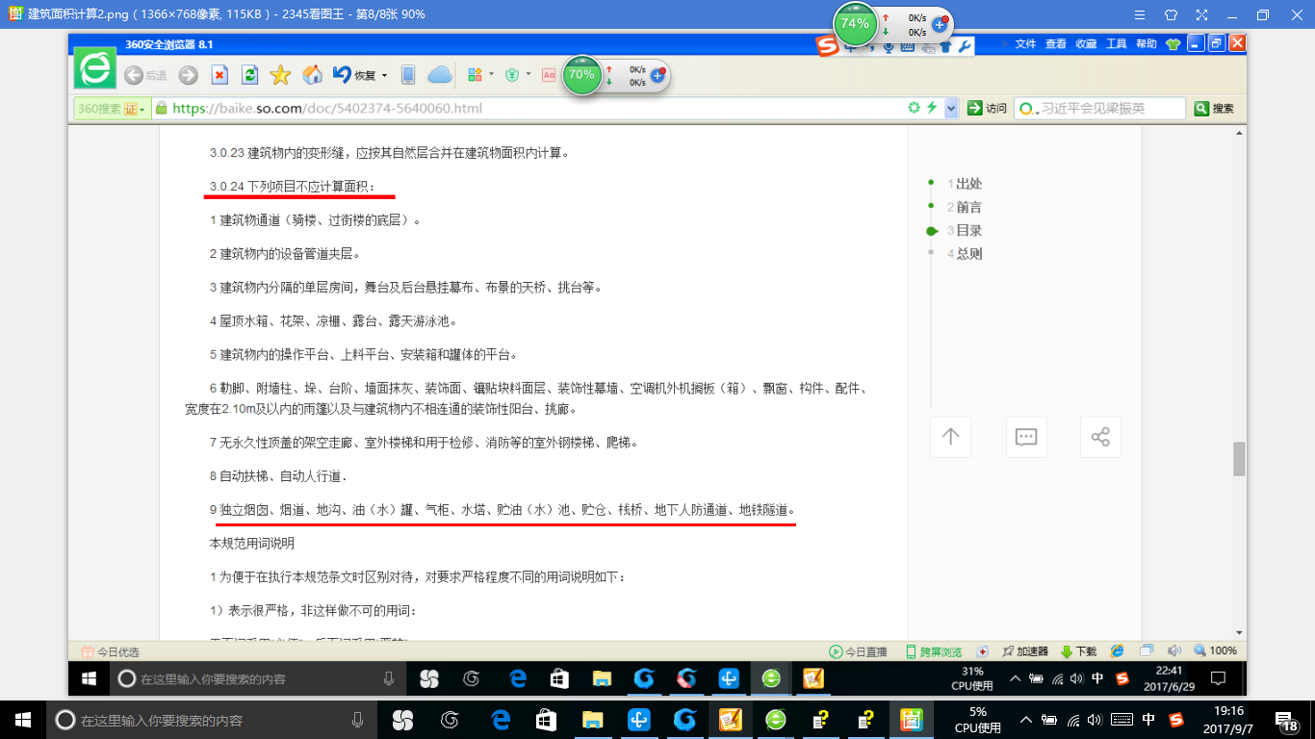Click the 74% floating accelerator ball
Screen dimensions: 1315x739
(x=855, y=24)
